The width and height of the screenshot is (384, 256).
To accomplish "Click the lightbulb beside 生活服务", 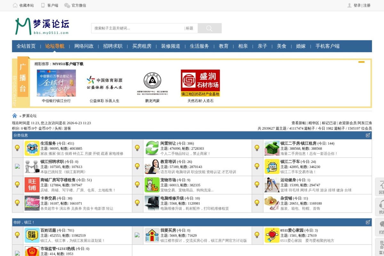I will click(x=17, y=148).
